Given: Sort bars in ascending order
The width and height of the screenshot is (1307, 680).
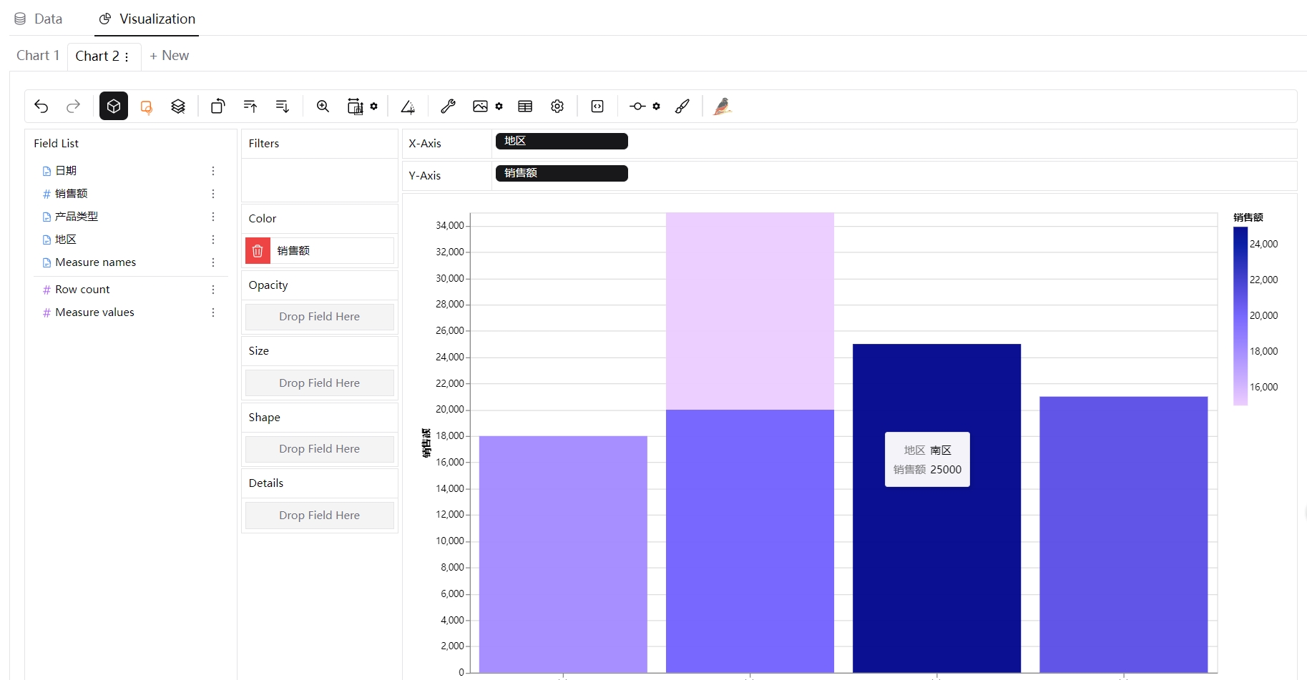Looking at the screenshot, I should 250,107.
